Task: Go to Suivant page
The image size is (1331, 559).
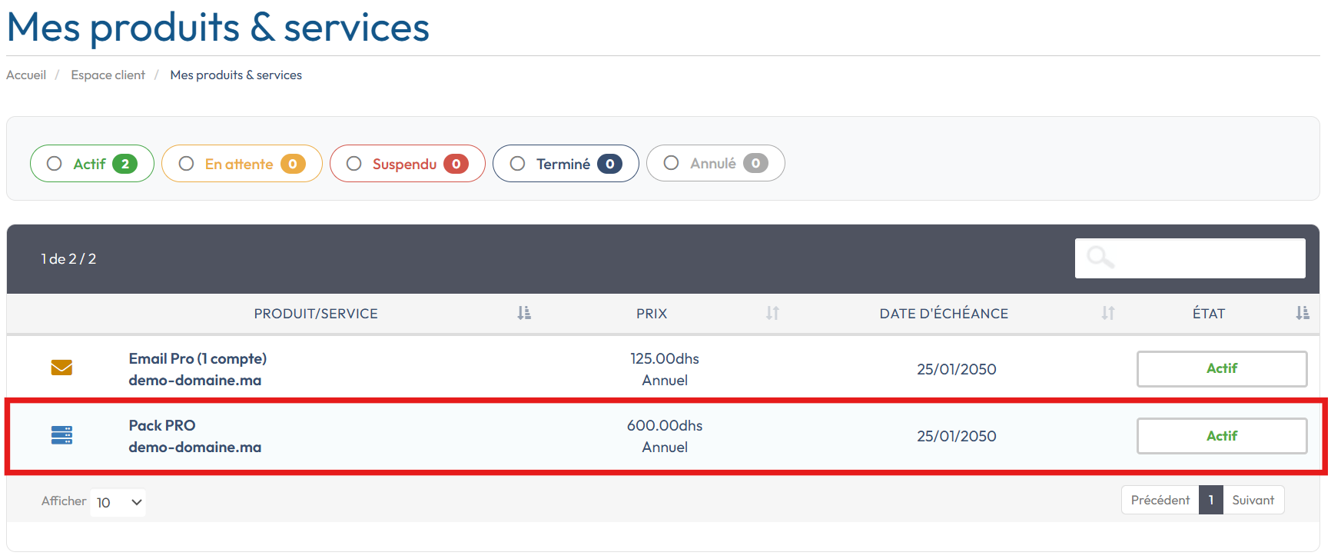Action: pyautogui.click(x=1253, y=500)
